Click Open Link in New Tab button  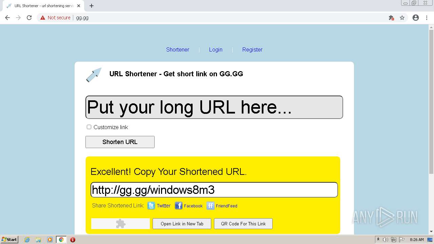point(182,224)
